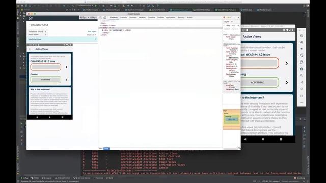Open the Console tab in DevTools
Image resolution: width=326 pixels, height=183 pixels.
[x=123, y=18]
